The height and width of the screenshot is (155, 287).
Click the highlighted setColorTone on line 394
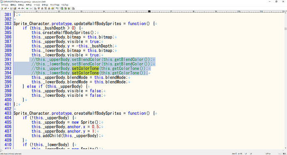(85, 73)
